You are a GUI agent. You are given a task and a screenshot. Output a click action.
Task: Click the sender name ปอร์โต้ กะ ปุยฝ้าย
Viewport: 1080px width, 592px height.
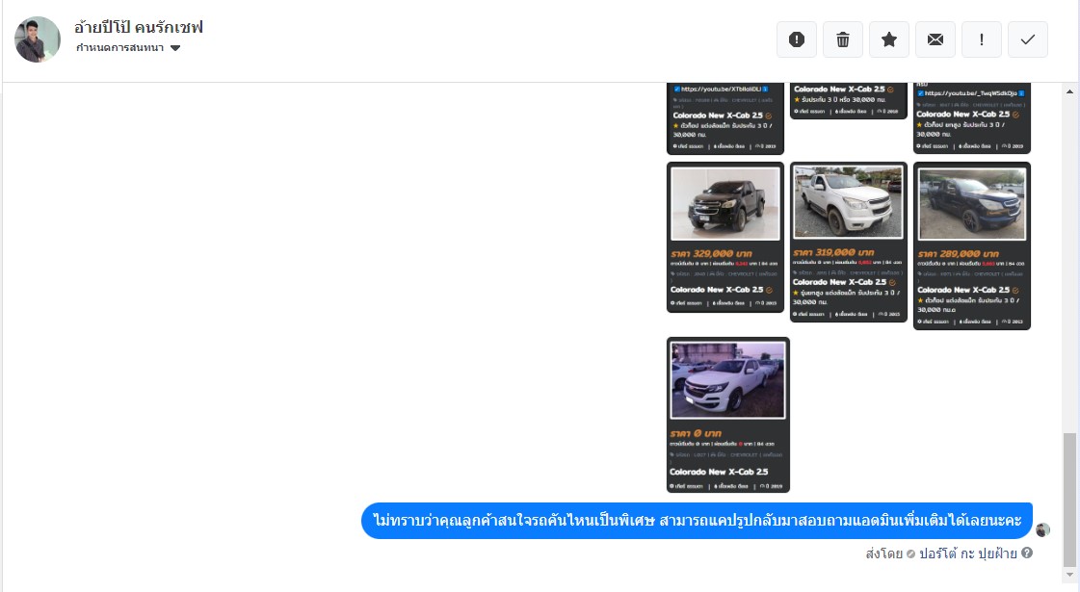pyautogui.click(x=967, y=553)
